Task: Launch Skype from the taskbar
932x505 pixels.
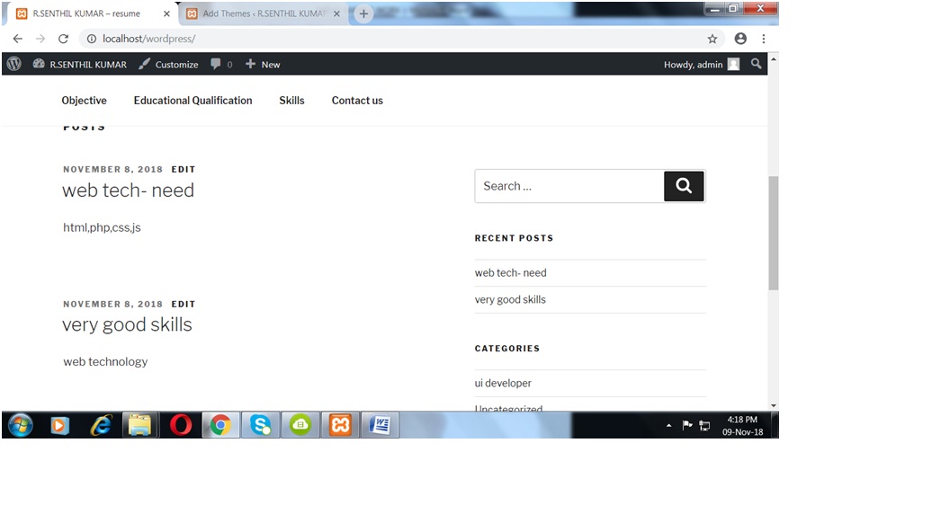Action: coord(260,425)
